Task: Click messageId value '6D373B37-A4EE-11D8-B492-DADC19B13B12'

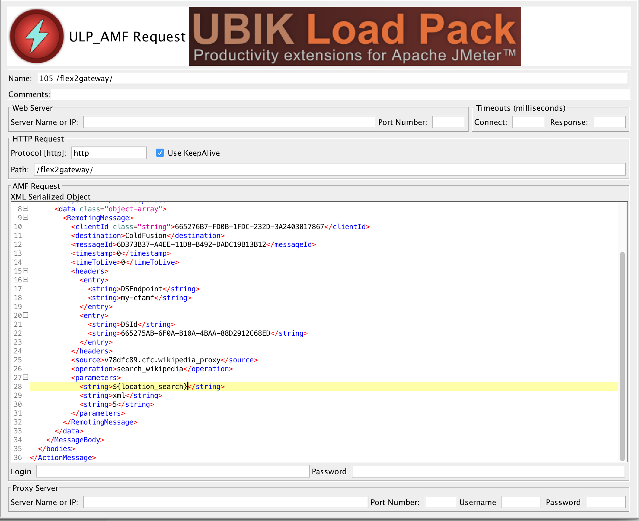Action: (191, 245)
